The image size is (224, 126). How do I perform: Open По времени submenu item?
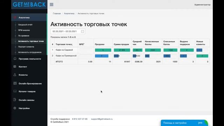click(x=24, y=36)
